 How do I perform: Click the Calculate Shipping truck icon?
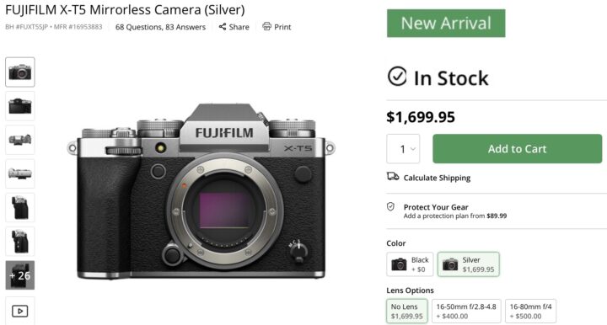pos(393,177)
